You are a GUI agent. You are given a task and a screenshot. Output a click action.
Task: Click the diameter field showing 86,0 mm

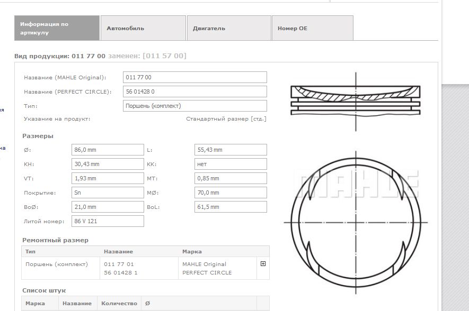pos(108,150)
